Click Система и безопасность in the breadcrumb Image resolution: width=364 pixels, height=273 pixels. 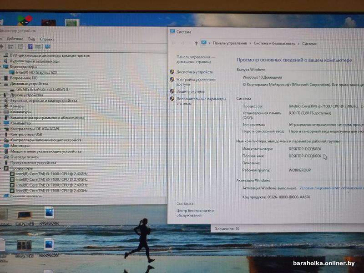coord(274,43)
